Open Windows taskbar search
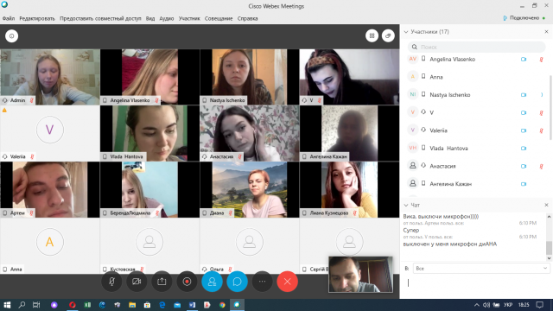 pos(22,305)
